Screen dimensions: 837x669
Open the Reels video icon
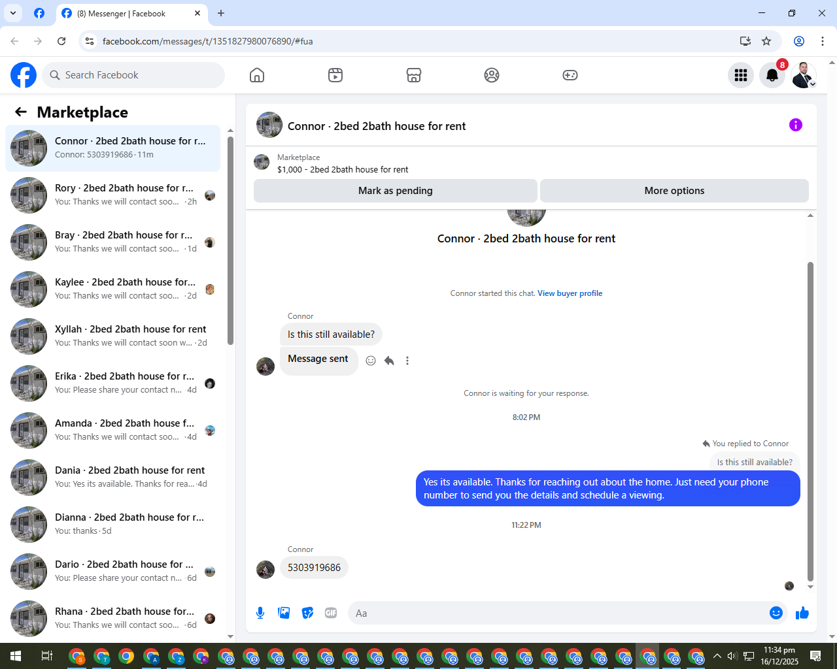[x=335, y=75]
